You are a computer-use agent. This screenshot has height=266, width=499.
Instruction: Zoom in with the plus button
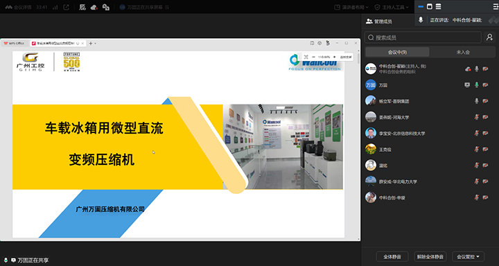[x=334, y=57]
